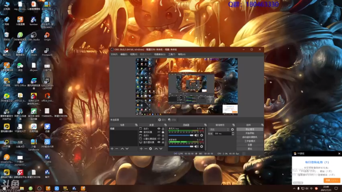This screenshot has width=342, height=192.
Task: Open the 文件(F) menu
Action: pyautogui.click(x=114, y=55)
